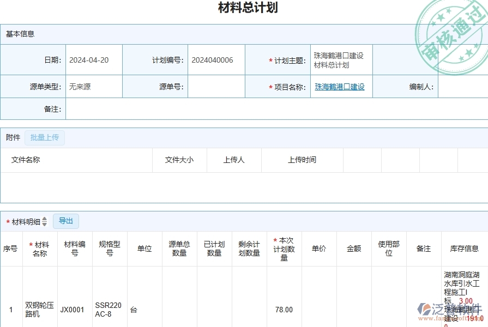Click the 附件 section label
Screen dimensions: 488x327
click(x=11, y=137)
